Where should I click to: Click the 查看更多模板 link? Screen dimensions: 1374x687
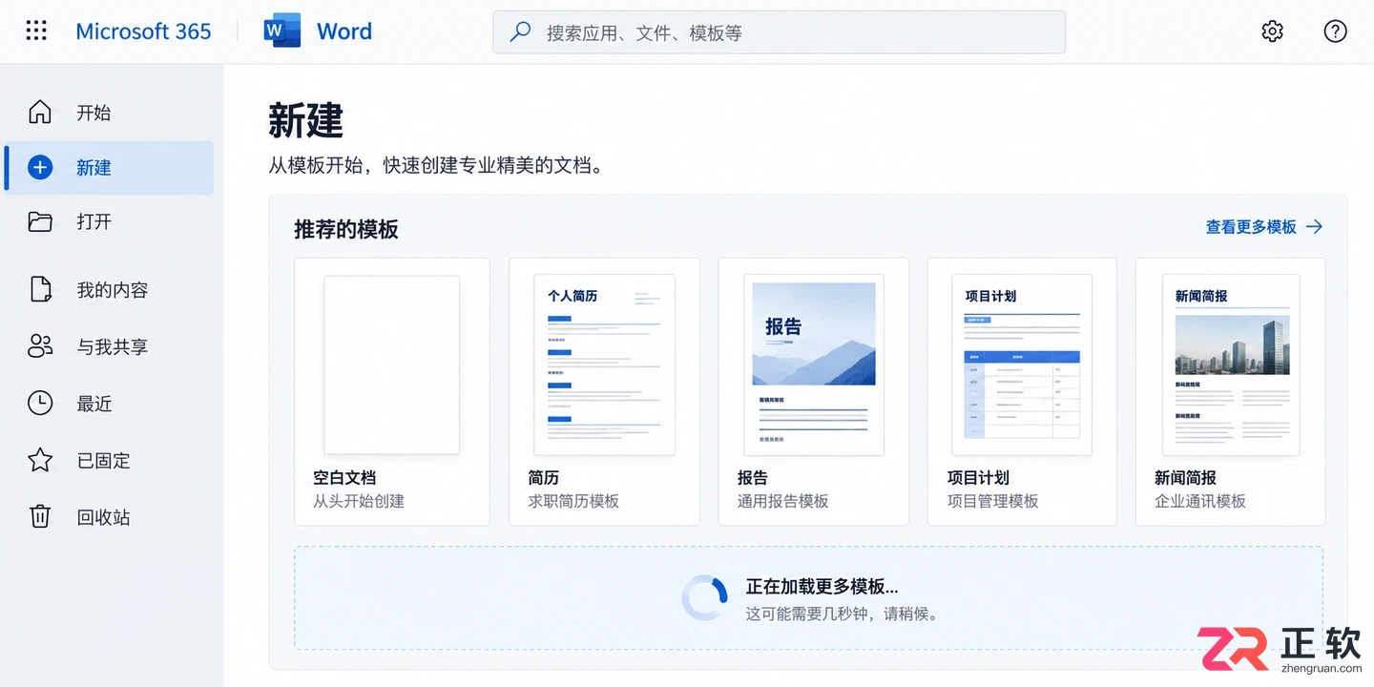1251,226
